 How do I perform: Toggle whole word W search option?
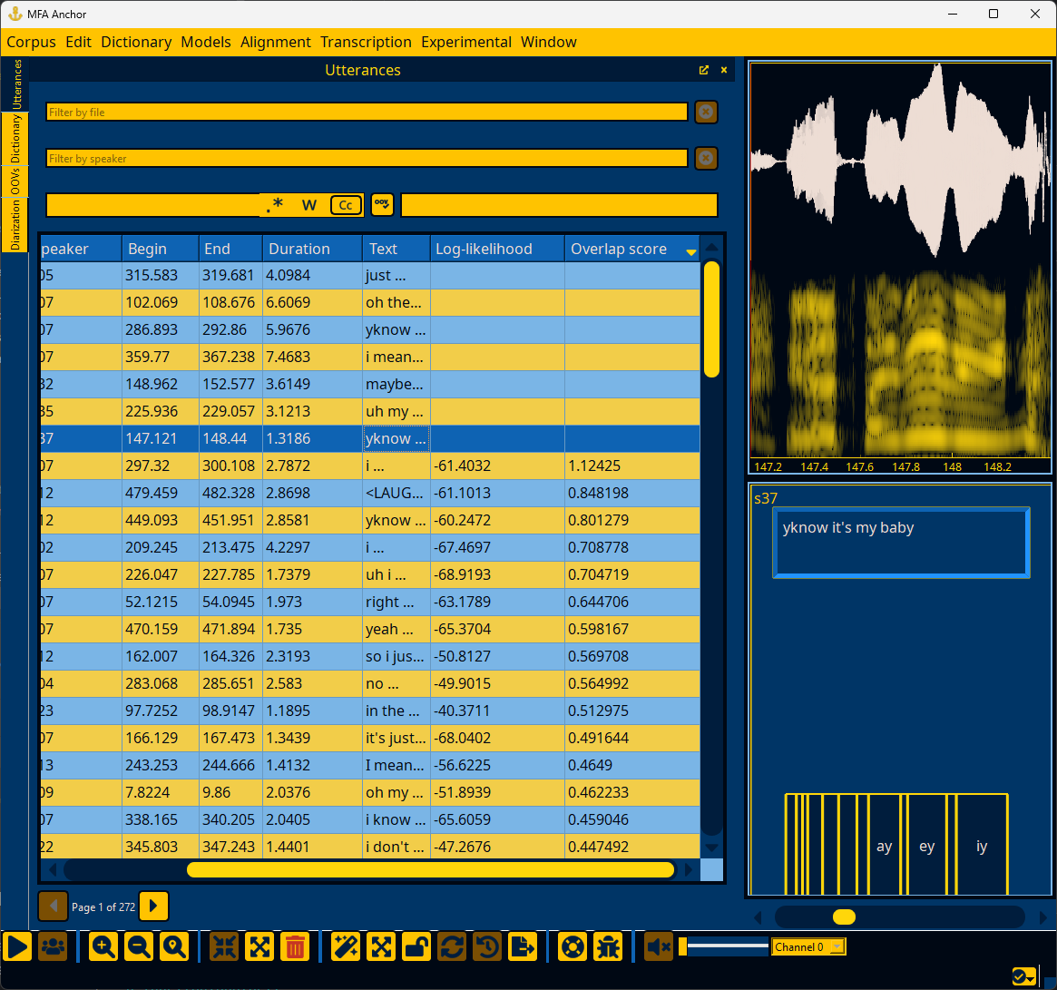point(309,205)
